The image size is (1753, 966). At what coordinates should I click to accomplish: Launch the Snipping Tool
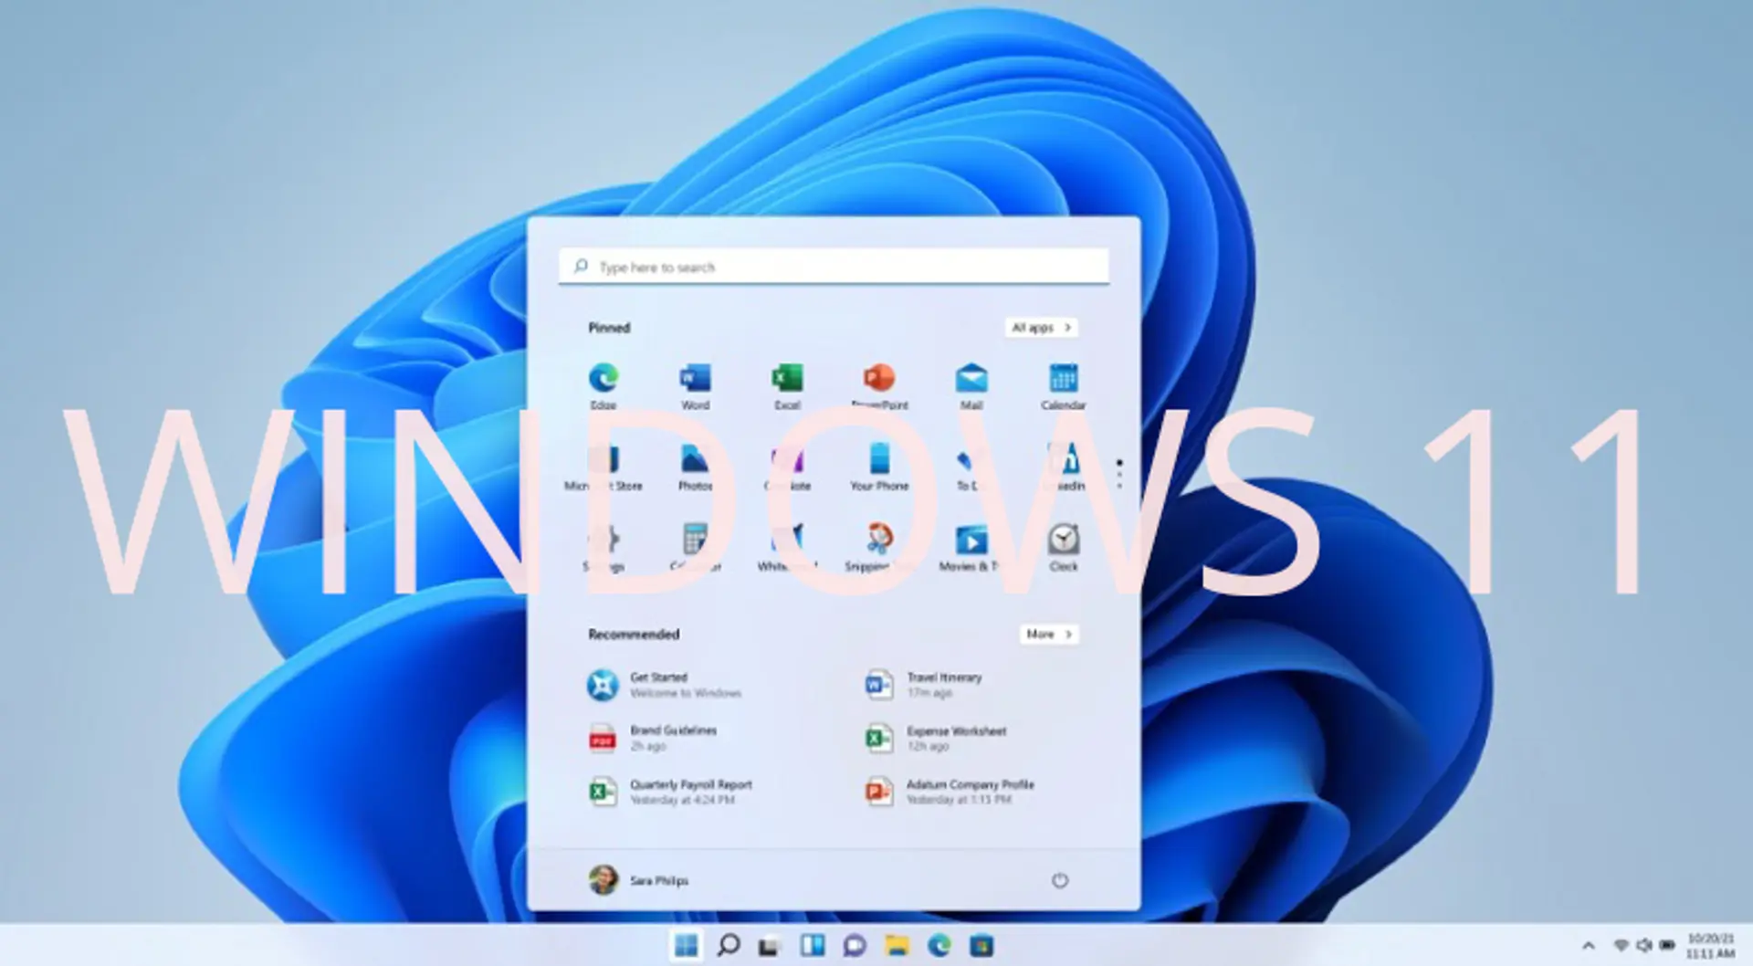pos(879,547)
